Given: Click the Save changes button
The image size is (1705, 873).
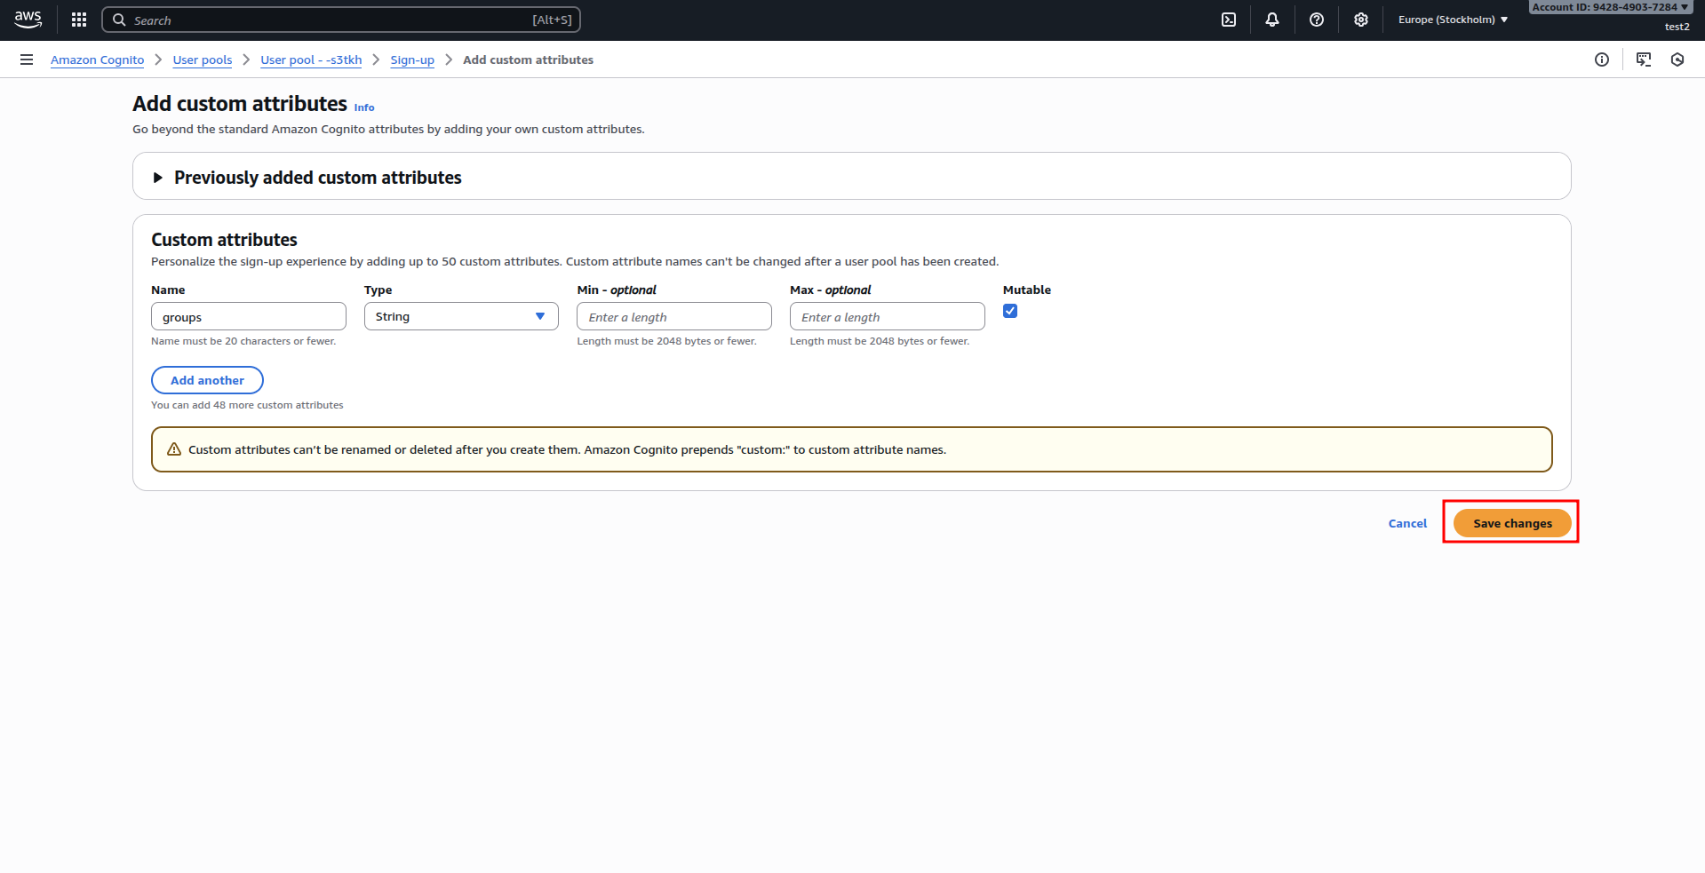Looking at the screenshot, I should (x=1512, y=523).
